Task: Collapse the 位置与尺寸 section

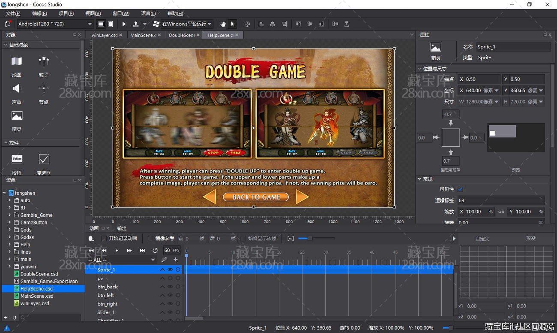Action: click(419, 69)
